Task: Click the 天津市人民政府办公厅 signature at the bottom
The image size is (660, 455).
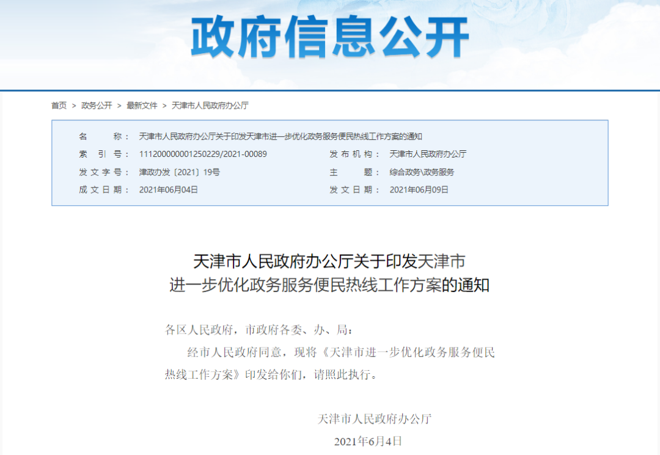Action: coord(375,419)
